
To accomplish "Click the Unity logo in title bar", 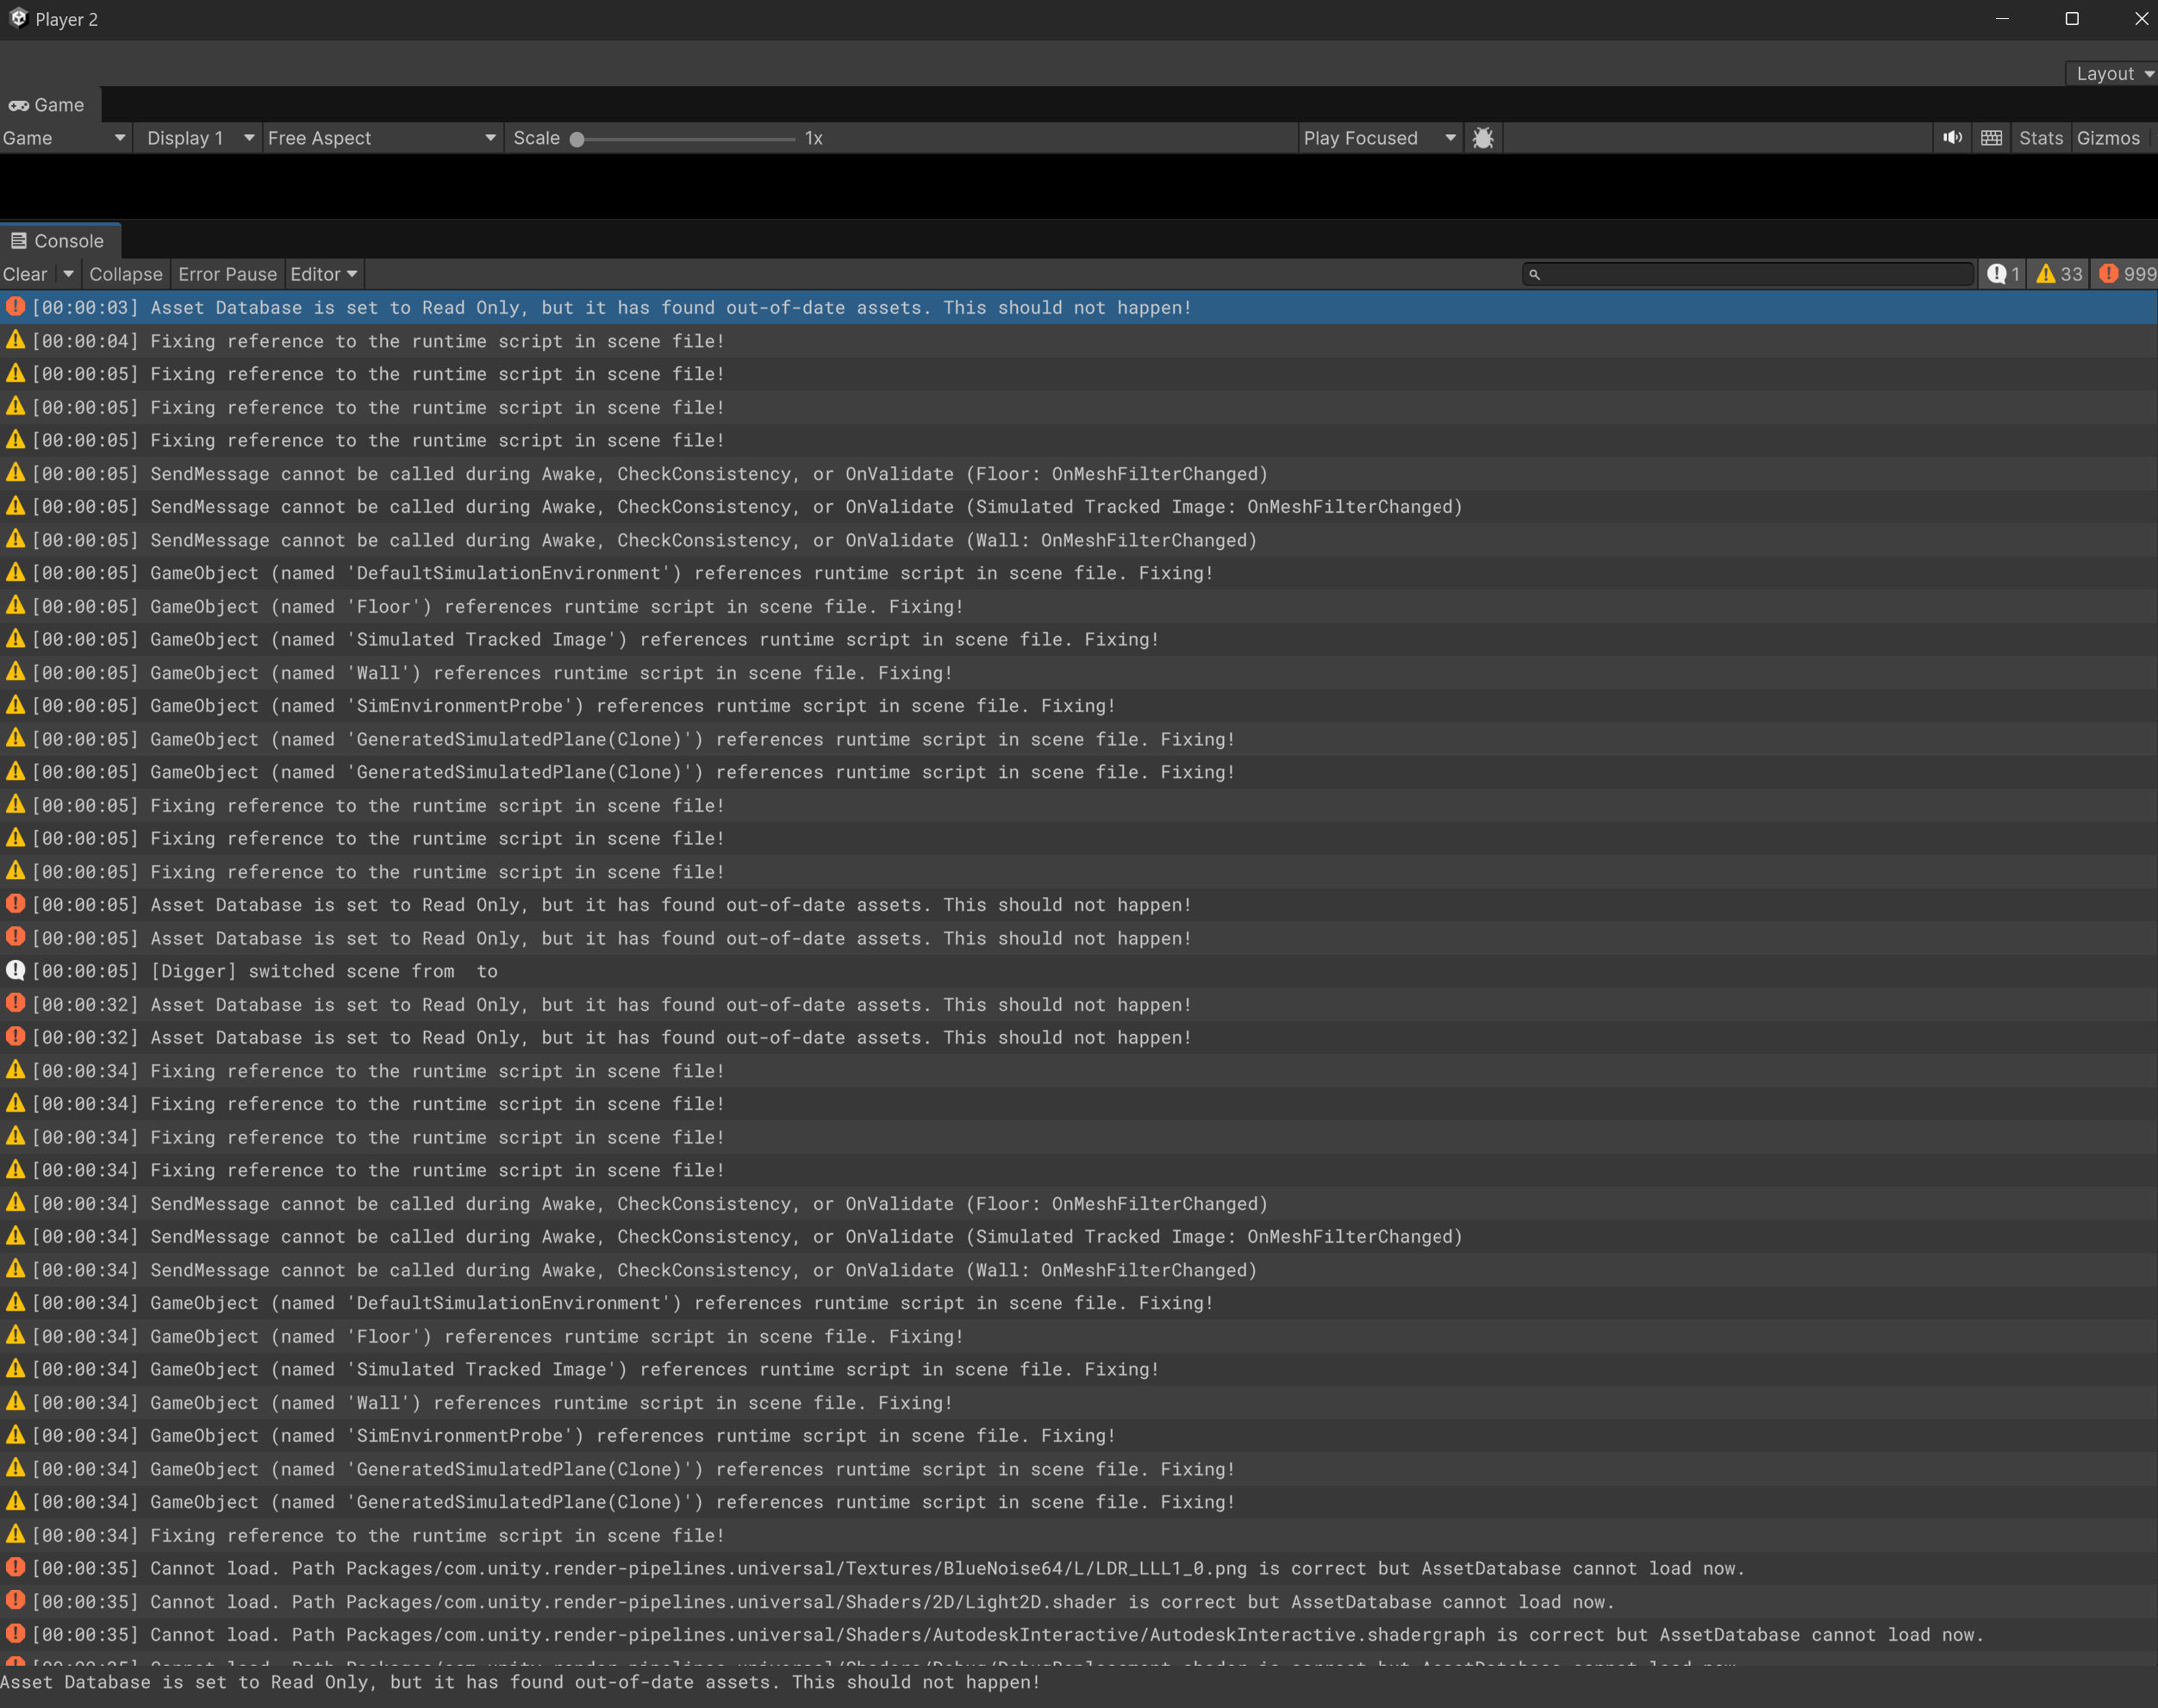I will pyautogui.click(x=18, y=19).
